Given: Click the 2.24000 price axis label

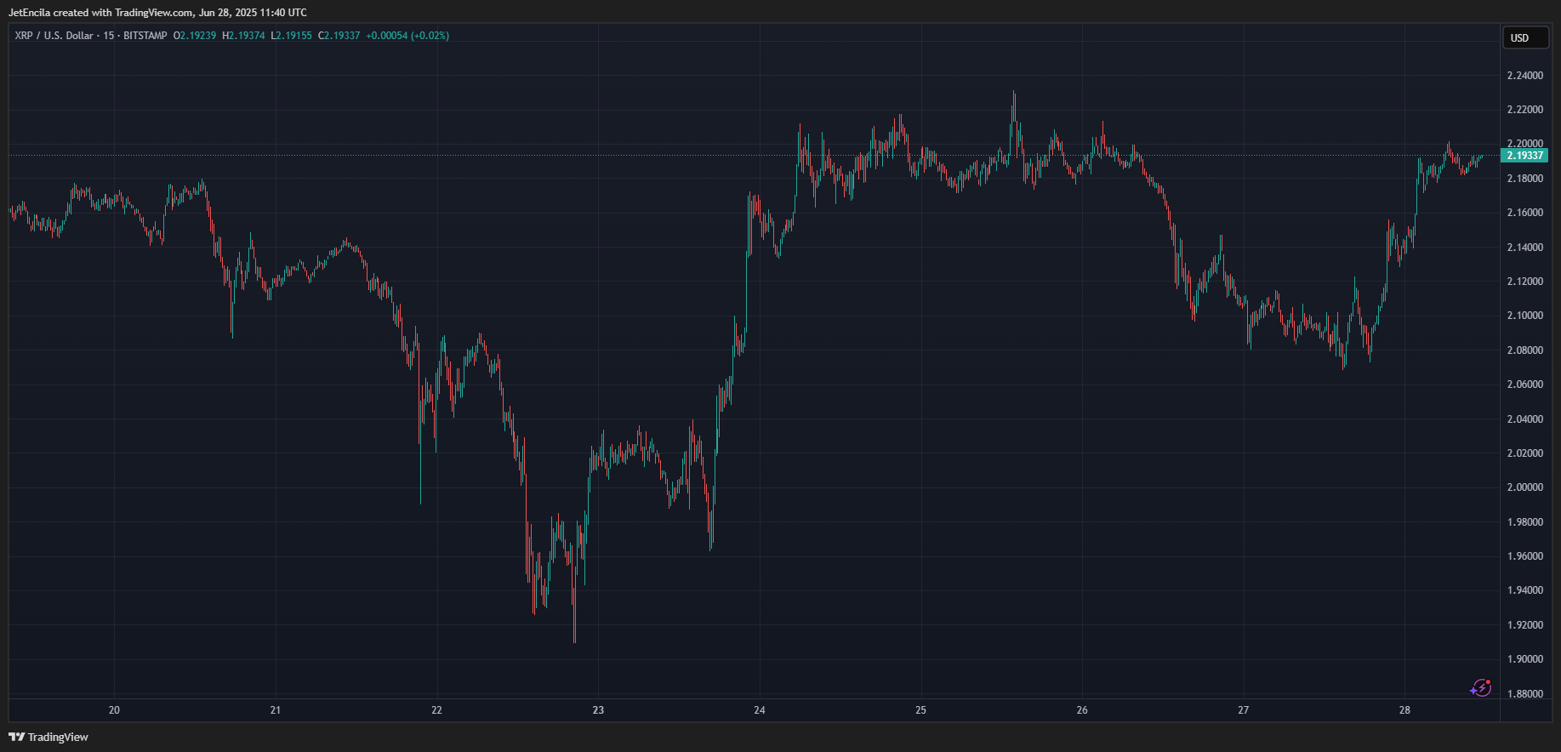Looking at the screenshot, I should click(1524, 76).
